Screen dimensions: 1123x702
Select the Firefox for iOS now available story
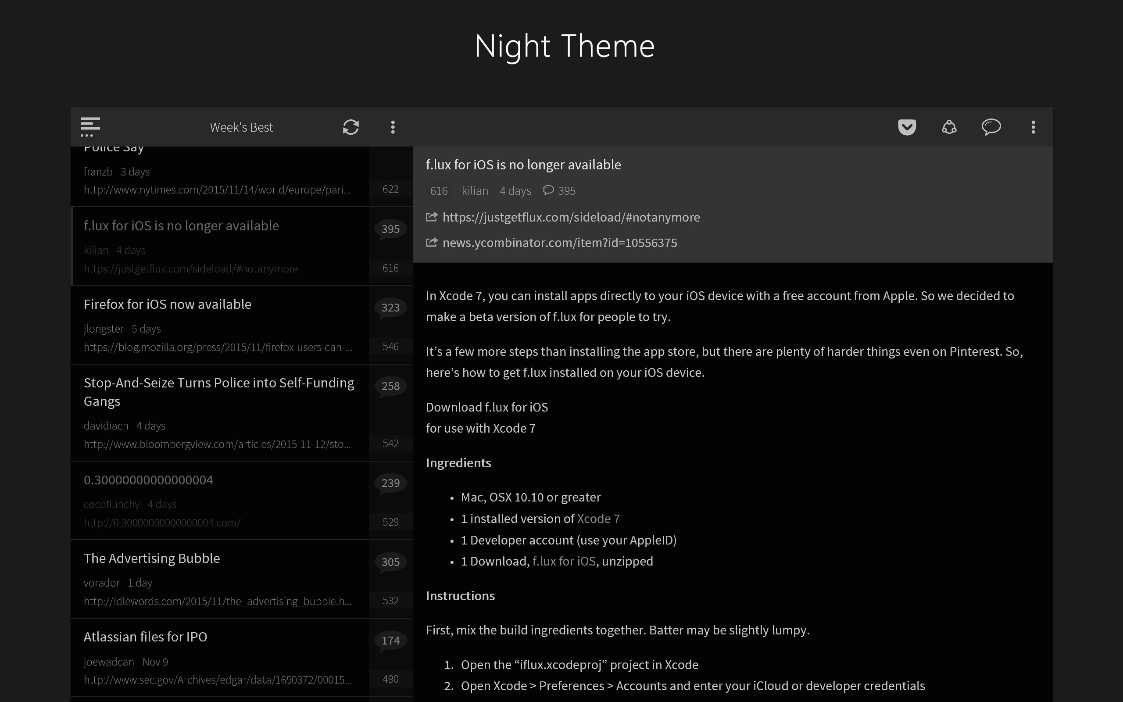coord(168,304)
